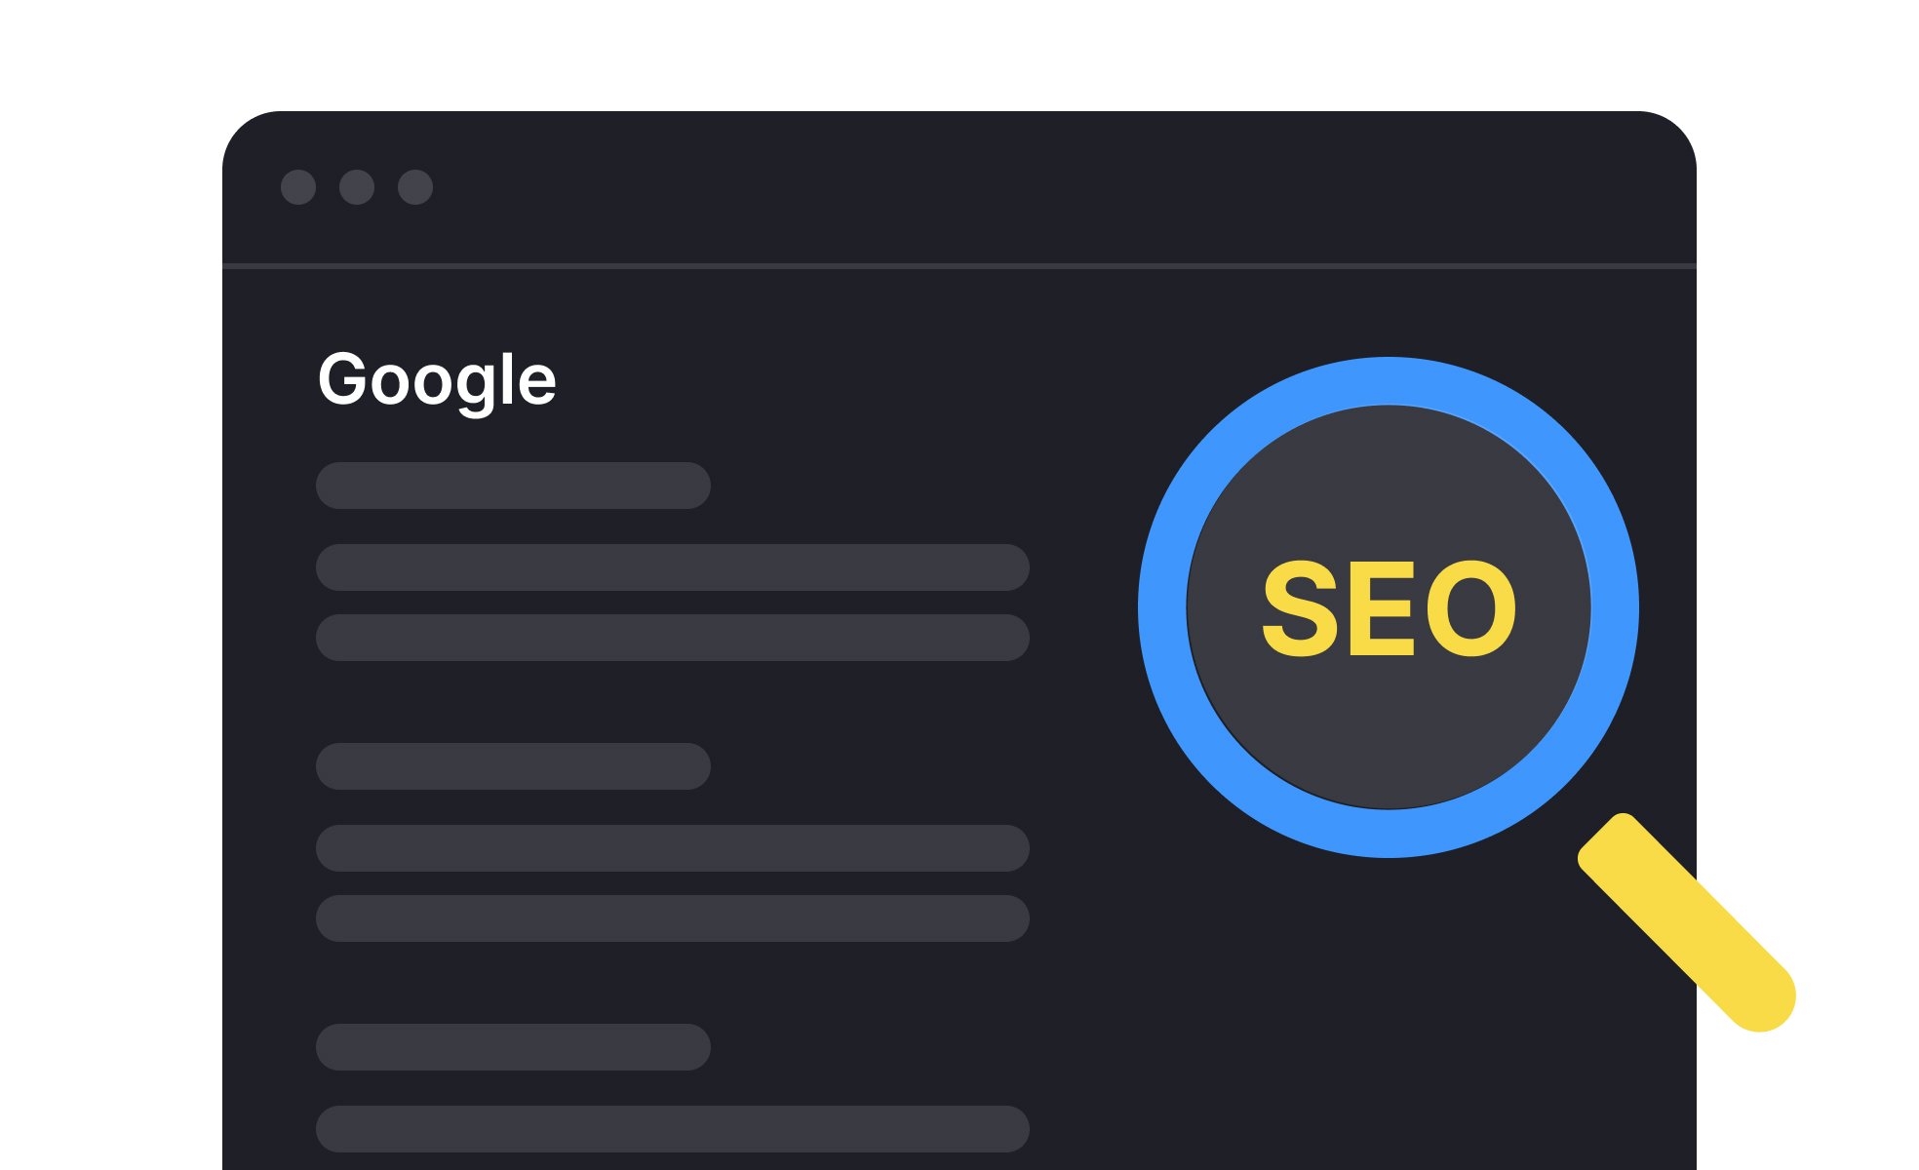This screenshot has width=1919, height=1170.
Task: Click the yellow magnifying glass handle
Action: tap(1687, 921)
